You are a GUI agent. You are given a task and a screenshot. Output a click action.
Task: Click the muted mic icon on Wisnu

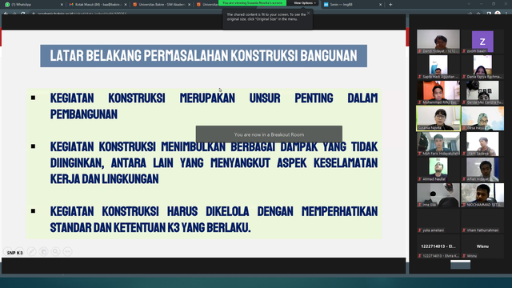coord(464,256)
